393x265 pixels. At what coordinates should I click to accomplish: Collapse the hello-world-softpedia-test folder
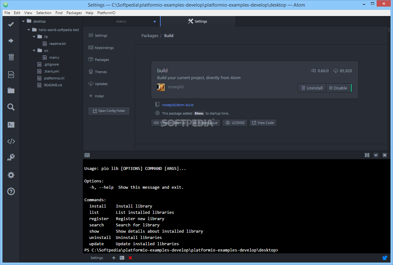point(29,30)
